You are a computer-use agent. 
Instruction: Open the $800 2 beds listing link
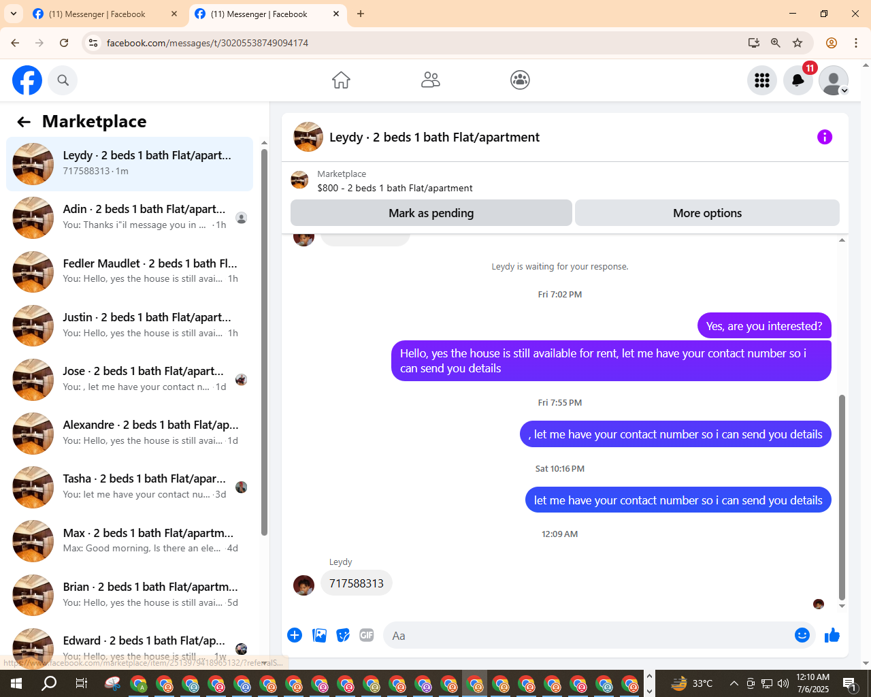tap(395, 188)
